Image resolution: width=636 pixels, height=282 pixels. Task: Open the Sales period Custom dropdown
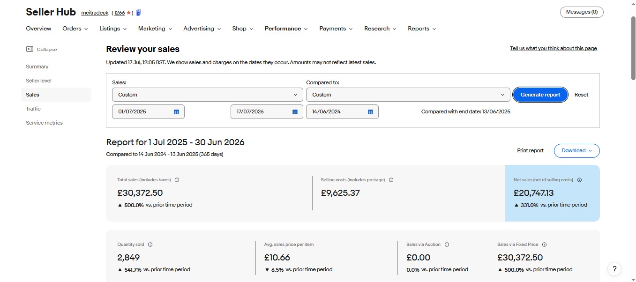coord(208,95)
